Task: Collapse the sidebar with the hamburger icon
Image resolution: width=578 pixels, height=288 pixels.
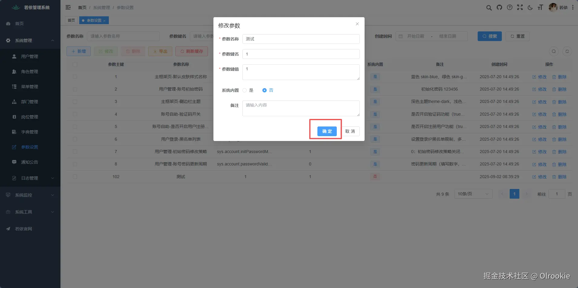Action: 68,7
